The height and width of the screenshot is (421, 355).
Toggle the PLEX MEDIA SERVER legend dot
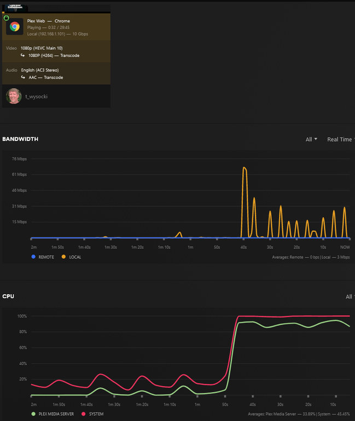33,414
